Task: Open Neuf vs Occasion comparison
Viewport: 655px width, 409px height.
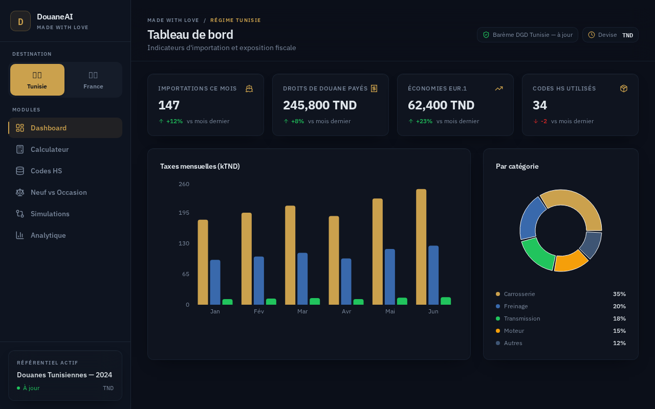Action: click(65, 192)
